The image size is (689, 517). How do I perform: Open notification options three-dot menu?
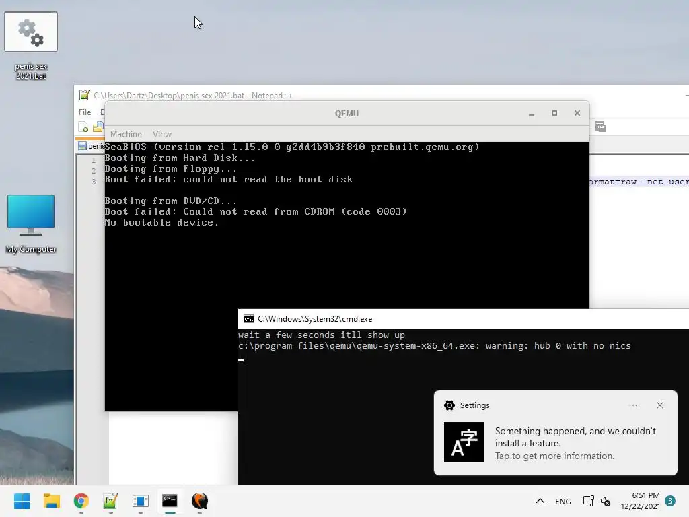[633, 405]
